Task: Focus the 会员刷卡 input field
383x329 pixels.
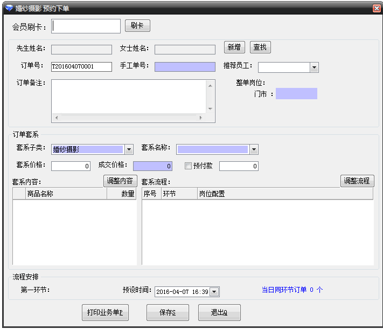Action: click(x=86, y=26)
